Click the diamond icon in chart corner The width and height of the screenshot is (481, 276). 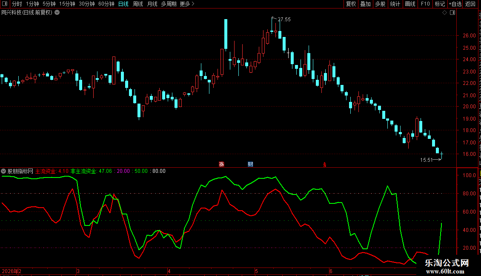444,13
